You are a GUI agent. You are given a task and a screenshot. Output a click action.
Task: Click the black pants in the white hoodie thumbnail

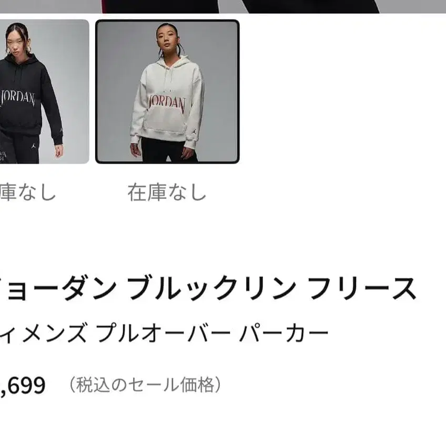(x=169, y=150)
